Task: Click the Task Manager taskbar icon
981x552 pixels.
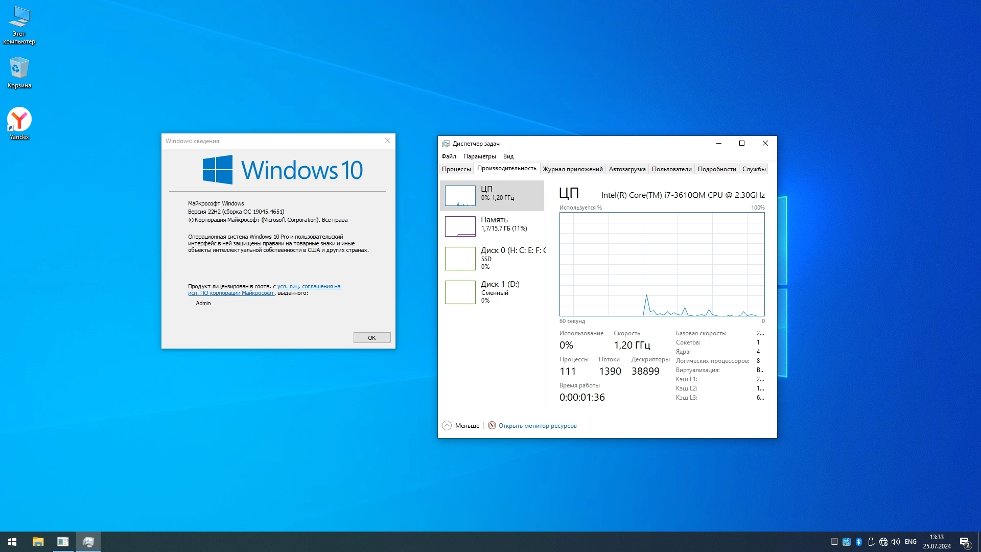Action: 88,542
